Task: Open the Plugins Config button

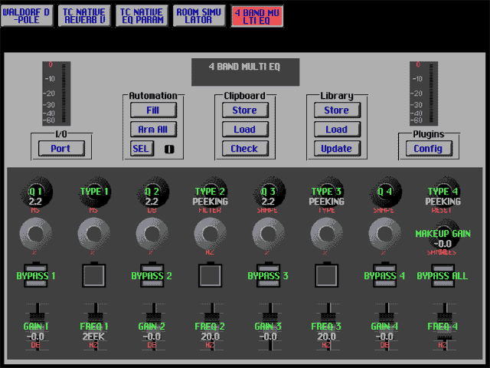Action: pos(429,148)
